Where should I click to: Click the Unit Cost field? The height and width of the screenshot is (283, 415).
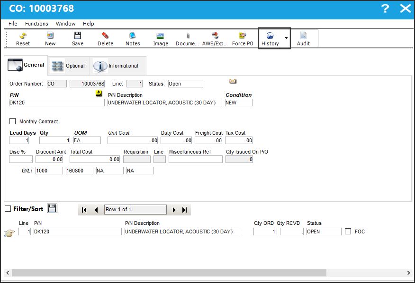tap(133, 140)
